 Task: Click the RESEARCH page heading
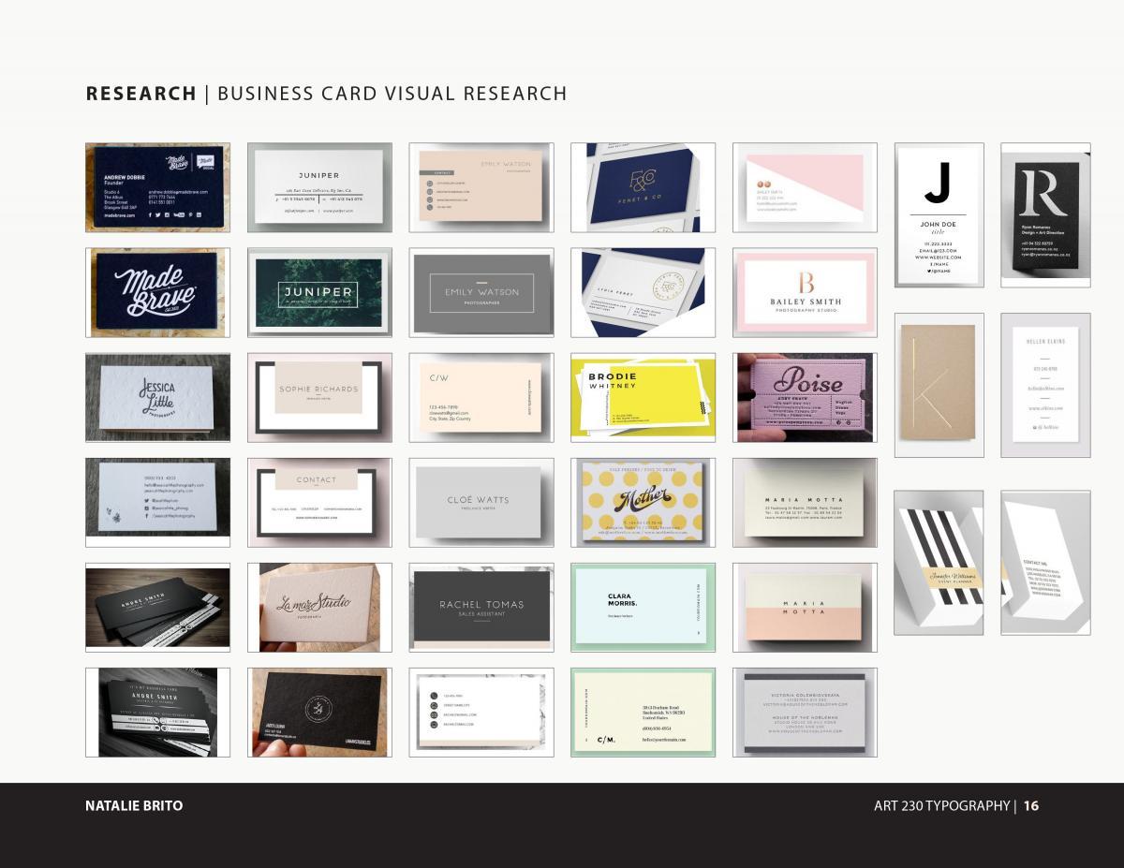coord(142,94)
